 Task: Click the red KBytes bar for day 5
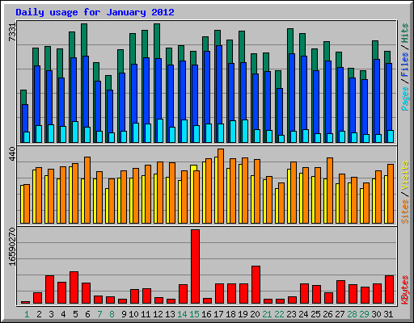click(74, 287)
